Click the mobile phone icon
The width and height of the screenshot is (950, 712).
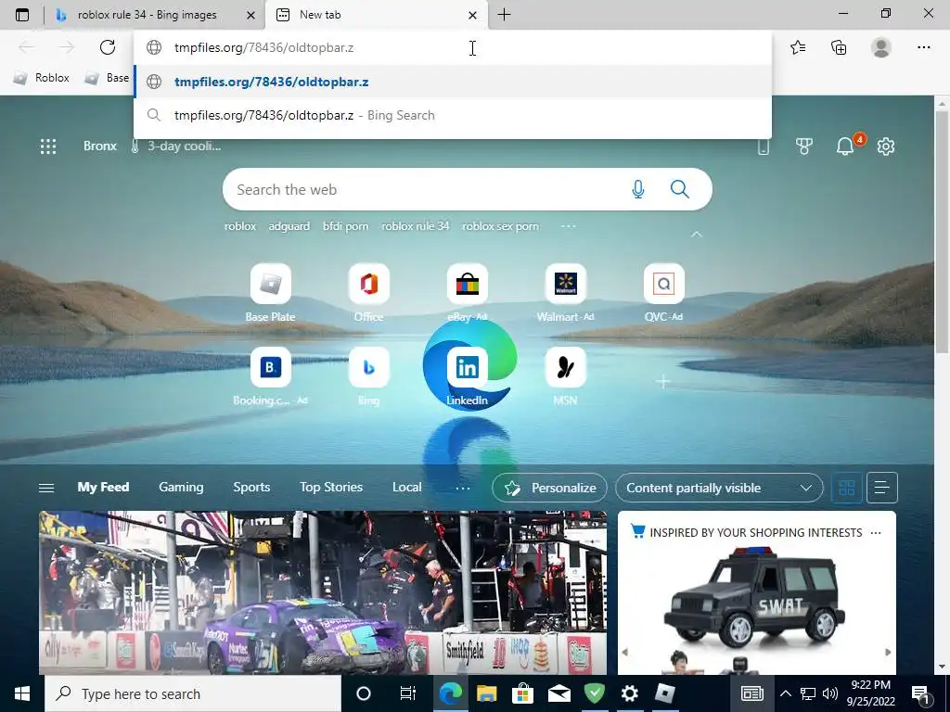click(x=764, y=146)
